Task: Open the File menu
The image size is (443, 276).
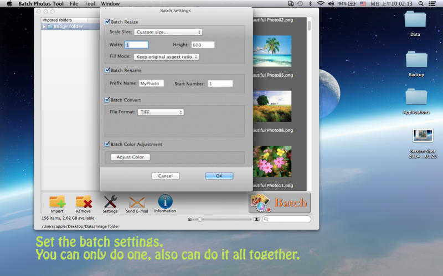Action: pyautogui.click(x=74, y=4)
